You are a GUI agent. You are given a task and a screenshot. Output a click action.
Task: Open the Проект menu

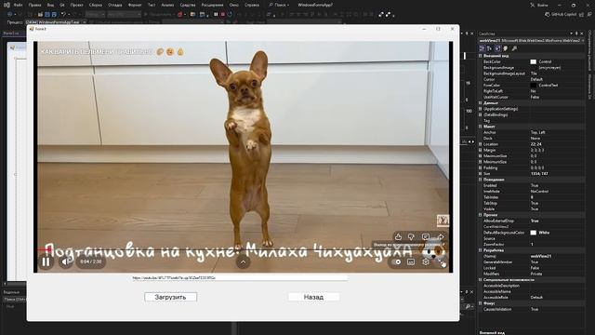click(76, 5)
